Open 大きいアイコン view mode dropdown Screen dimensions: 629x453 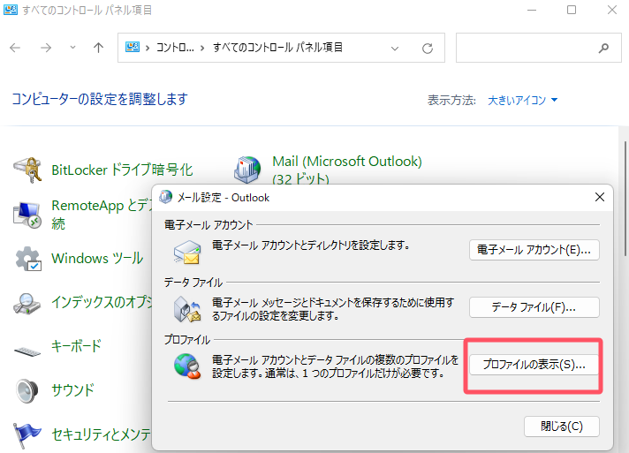pos(522,100)
